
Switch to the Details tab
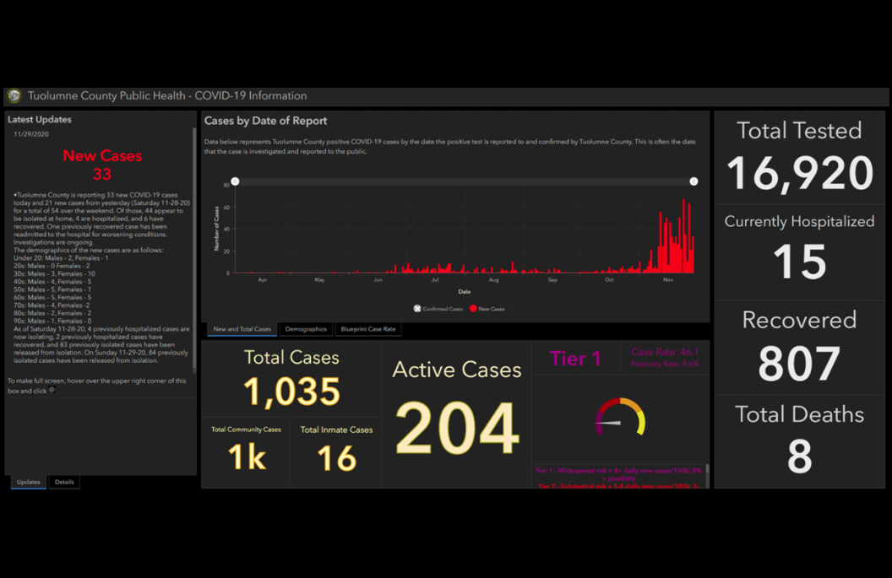pyautogui.click(x=64, y=482)
